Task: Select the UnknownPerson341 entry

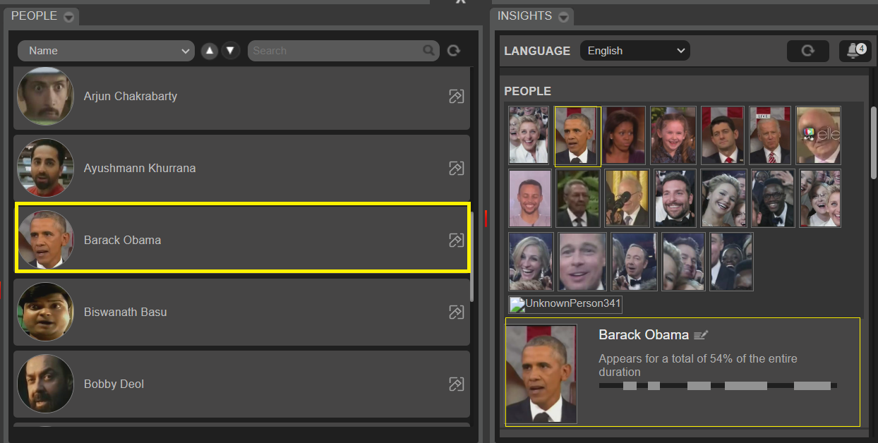Action: 566,305
